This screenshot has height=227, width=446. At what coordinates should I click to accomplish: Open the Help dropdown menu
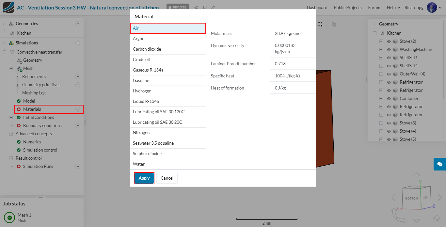(393, 8)
